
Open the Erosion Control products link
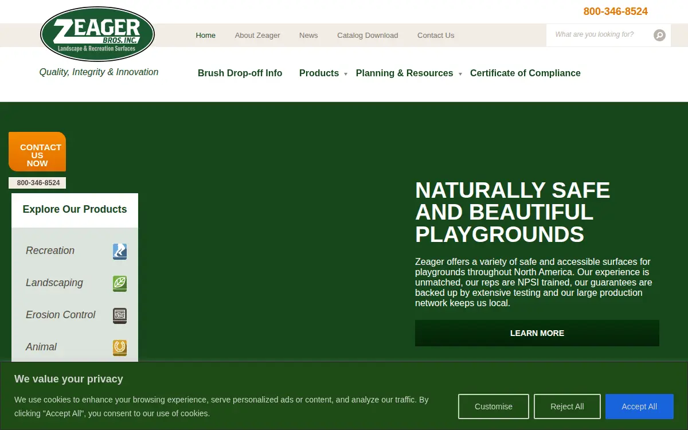[x=61, y=315]
